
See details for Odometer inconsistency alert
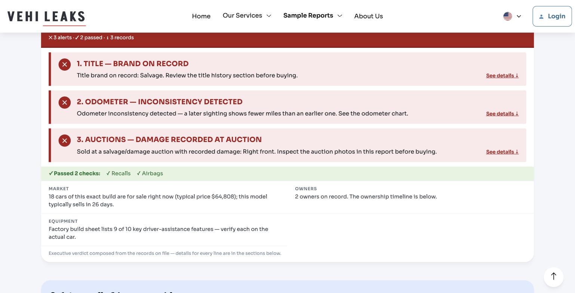[x=502, y=114]
